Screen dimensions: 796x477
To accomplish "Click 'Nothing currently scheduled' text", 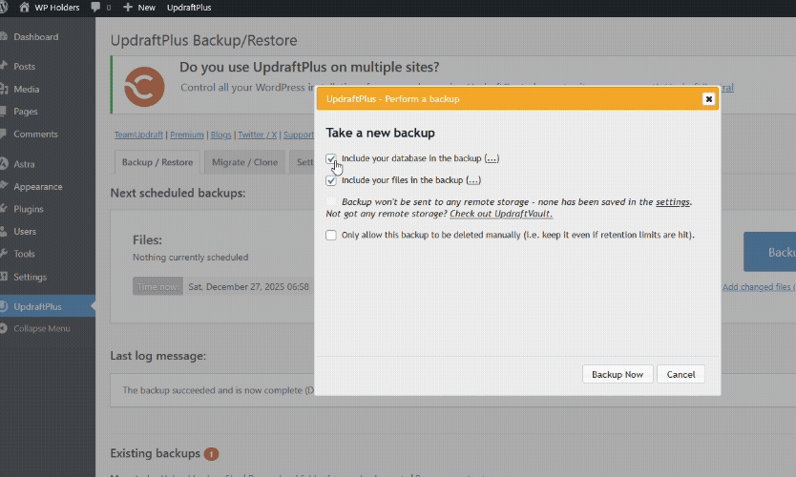I will click(x=190, y=258).
